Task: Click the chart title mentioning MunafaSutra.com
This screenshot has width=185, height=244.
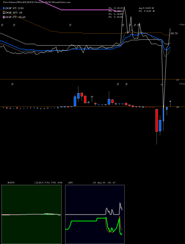Action: click(x=37, y=2)
